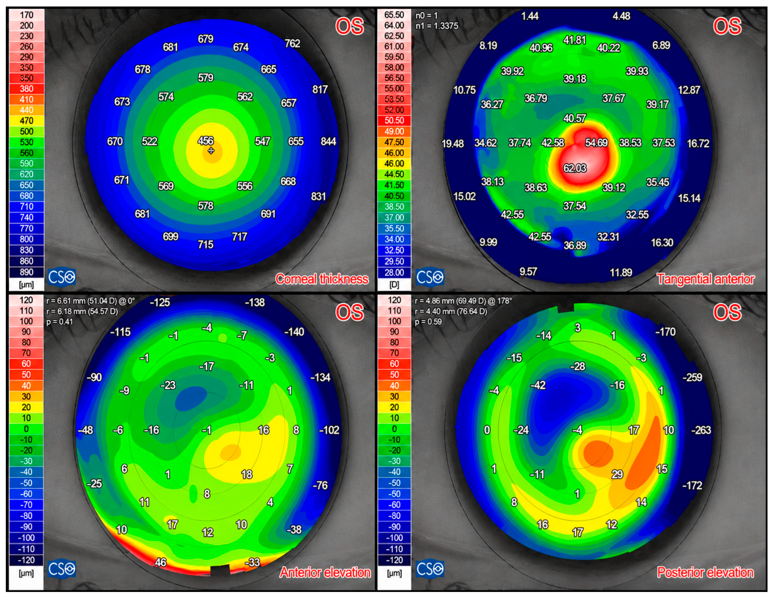
Task: Select the 0 green swatch in anterior elevation scale
Action: (27, 429)
